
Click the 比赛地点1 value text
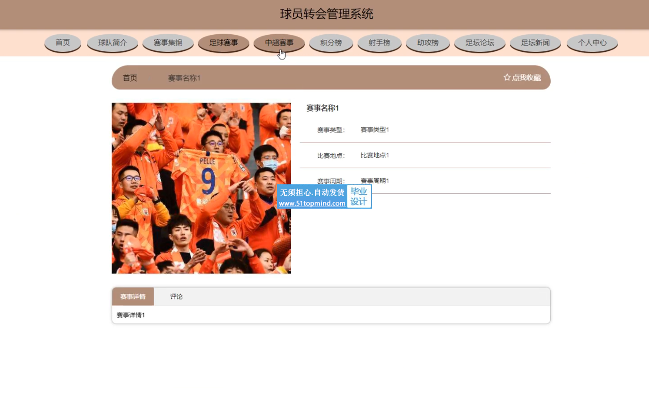click(x=375, y=155)
